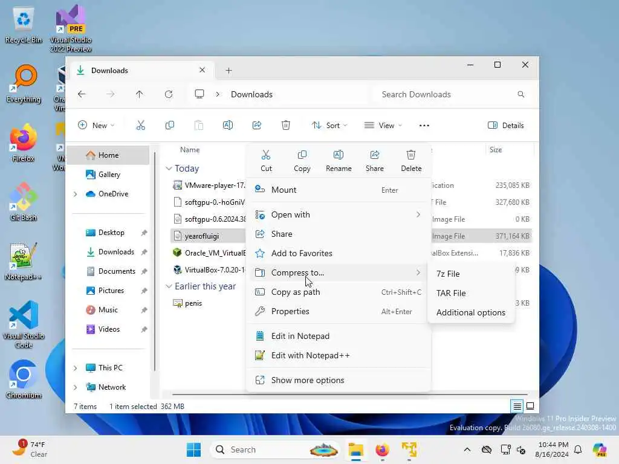Select Copy as path

point(339,292)
